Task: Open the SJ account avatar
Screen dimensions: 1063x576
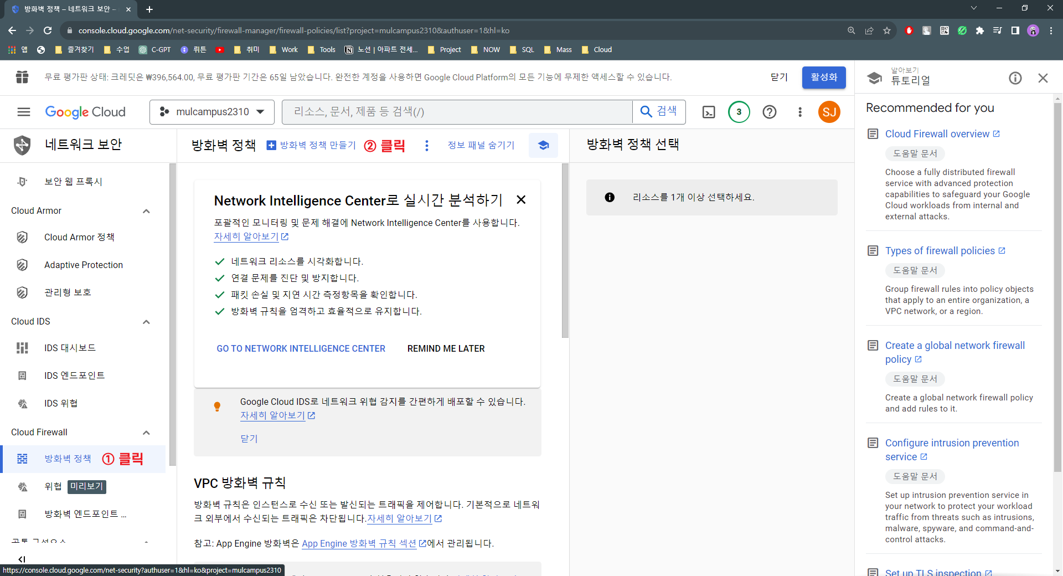Action: point(829,112)
